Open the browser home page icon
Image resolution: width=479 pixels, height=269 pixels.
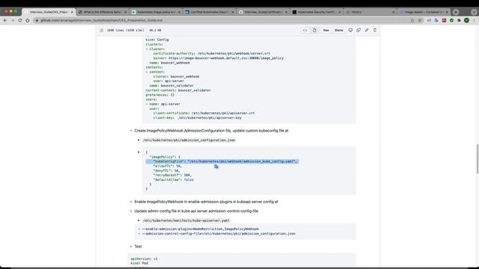[28, 20]
